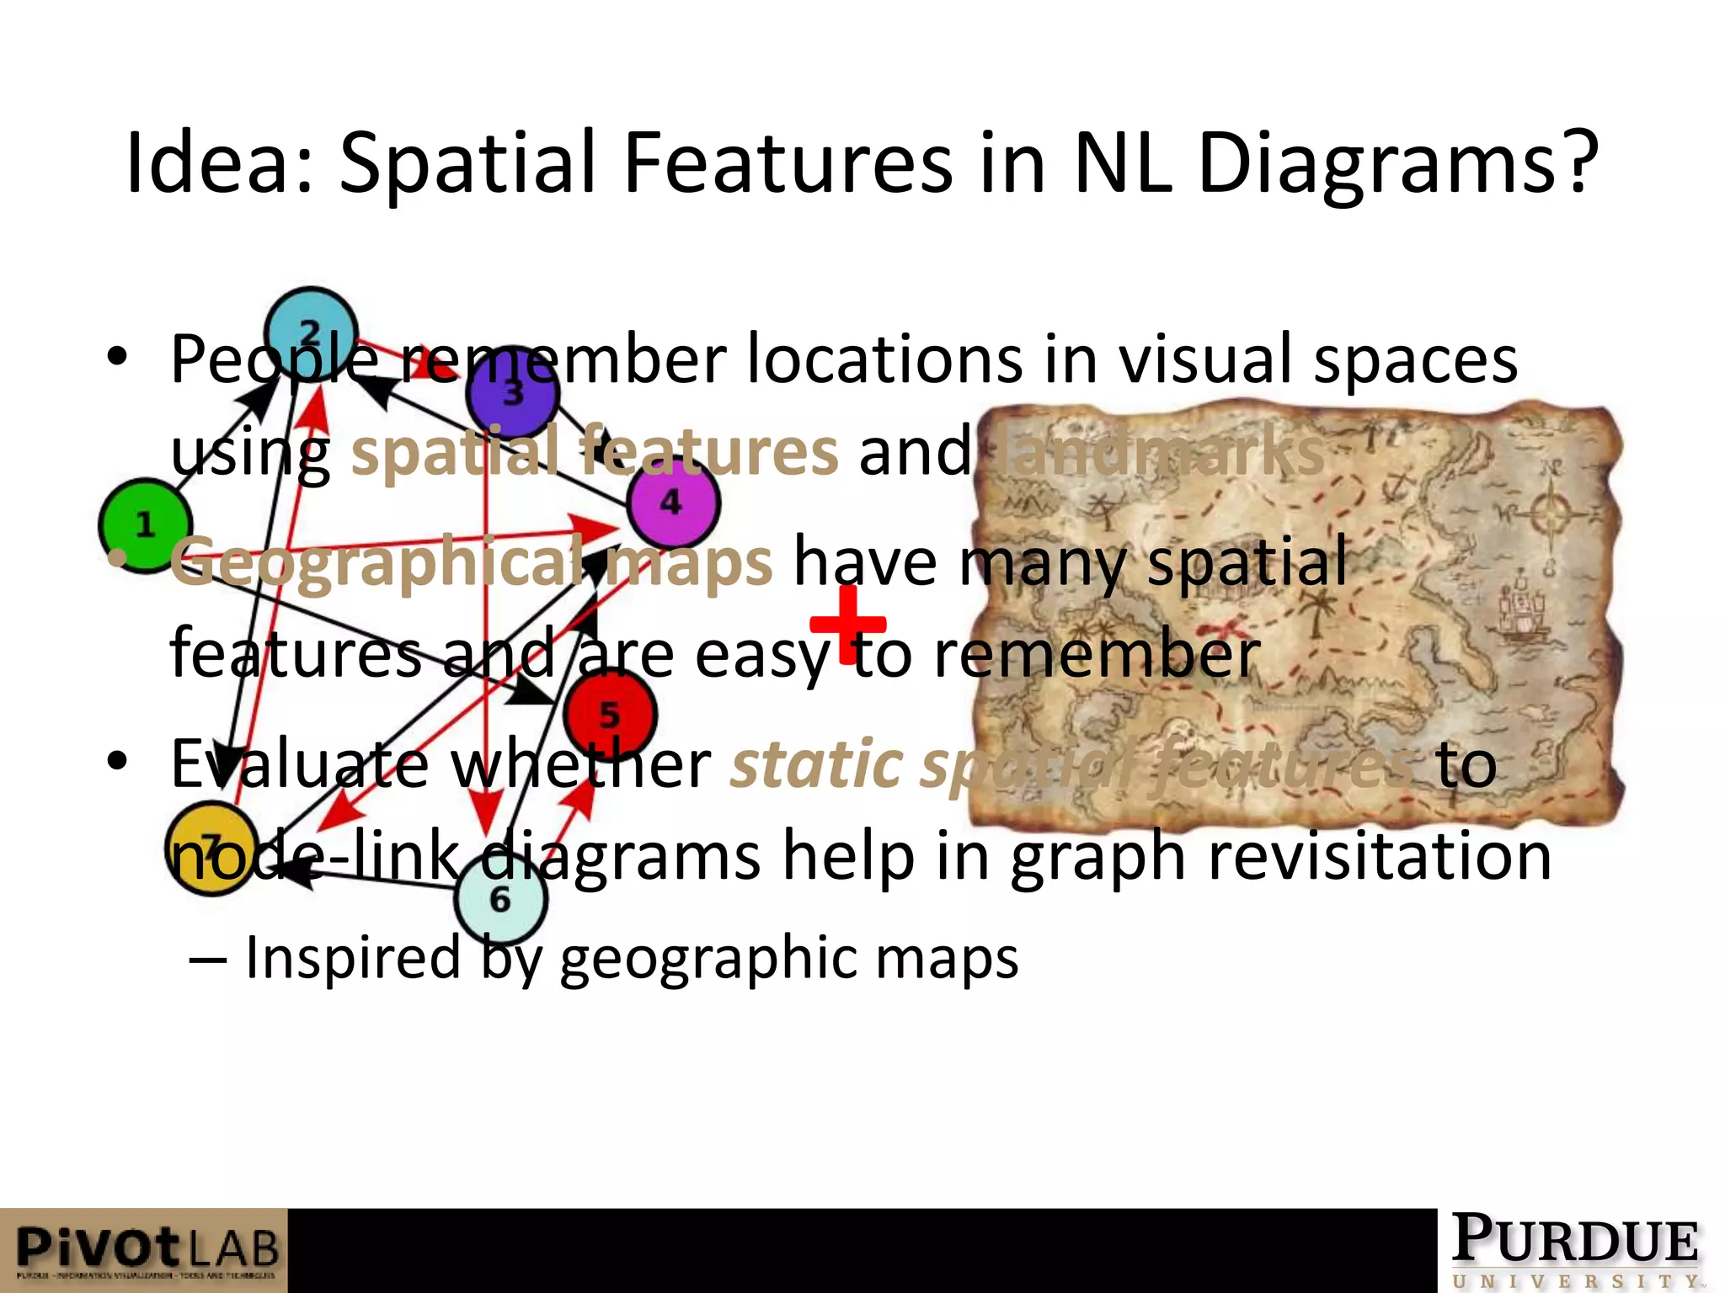
Task: Click the PivotLab logo
Action: [144, 1250]
